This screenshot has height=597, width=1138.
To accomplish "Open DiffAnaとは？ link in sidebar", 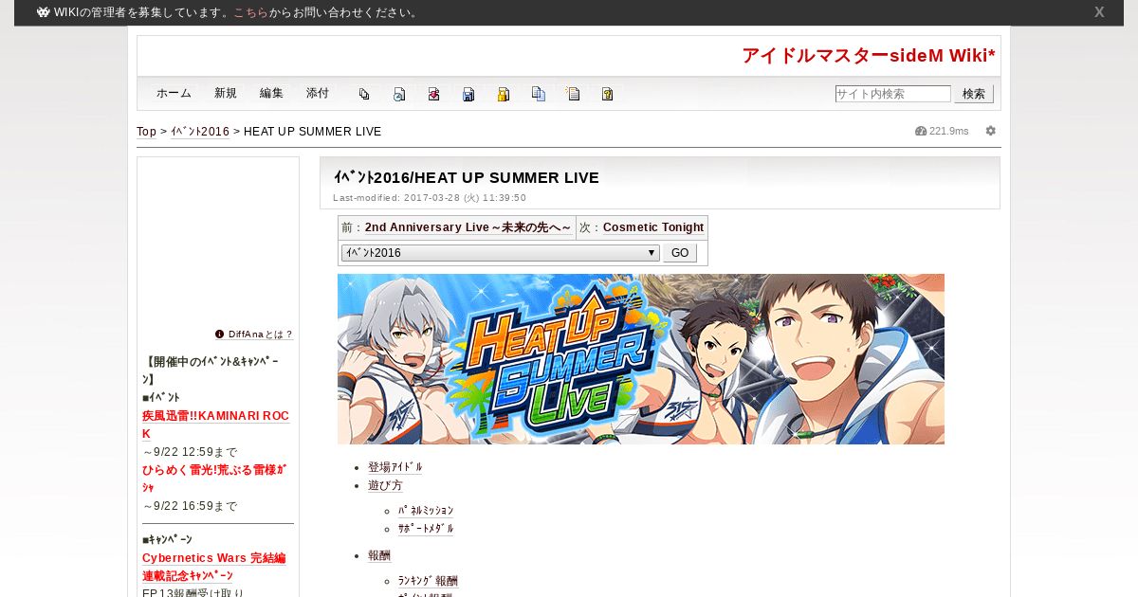I will pyautogui.click(x=261, y=335).
